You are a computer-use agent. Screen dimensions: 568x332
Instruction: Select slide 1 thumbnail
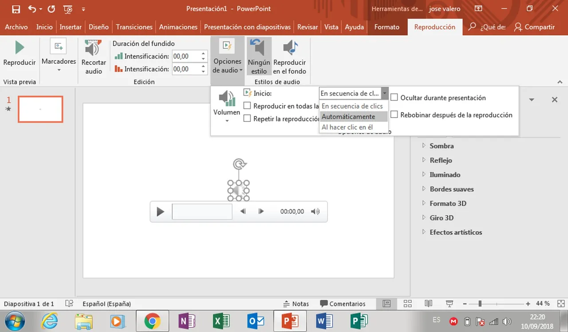click(40, 109)
